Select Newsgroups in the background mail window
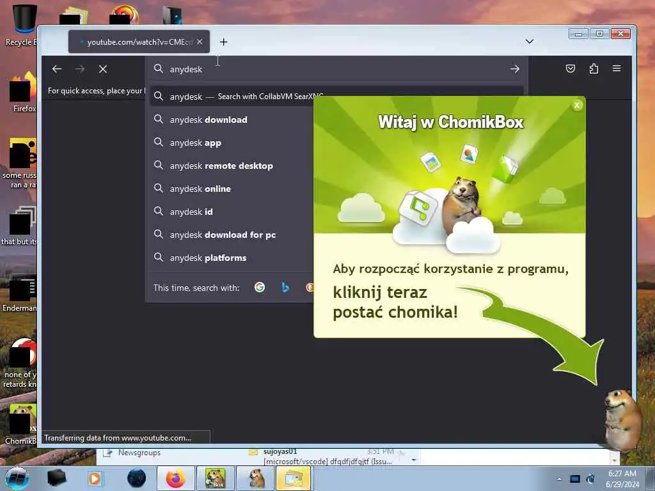The height and width of the screenshot is (491, 655). click(x=139, y=453)
